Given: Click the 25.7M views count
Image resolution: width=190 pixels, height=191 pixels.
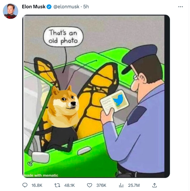Looking at the screenshot, I should click(x=134, y=185).
